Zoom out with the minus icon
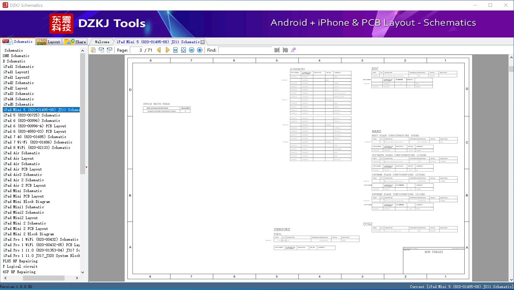Image resolution: width=514 pixels, height=290 pixels. tap(192, 50)
